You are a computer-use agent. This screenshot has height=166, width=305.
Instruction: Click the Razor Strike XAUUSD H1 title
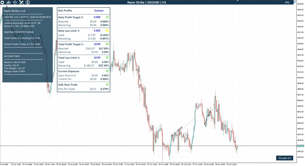(147, 2)
